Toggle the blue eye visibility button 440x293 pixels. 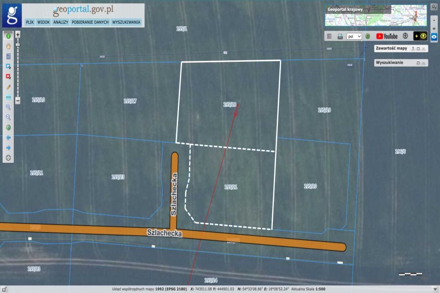click(434, 36)
